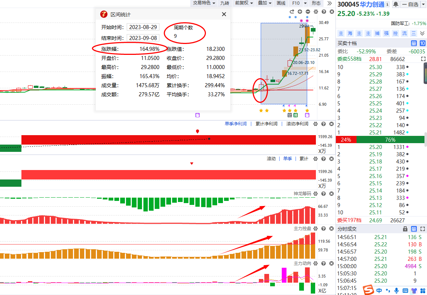Screen dimensions: 427x295
Task: Open 交易特色 dropdown menu
Action: [204, 3]
